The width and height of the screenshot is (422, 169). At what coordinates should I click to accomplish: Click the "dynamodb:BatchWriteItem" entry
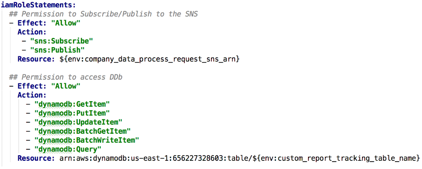point(87,140)
